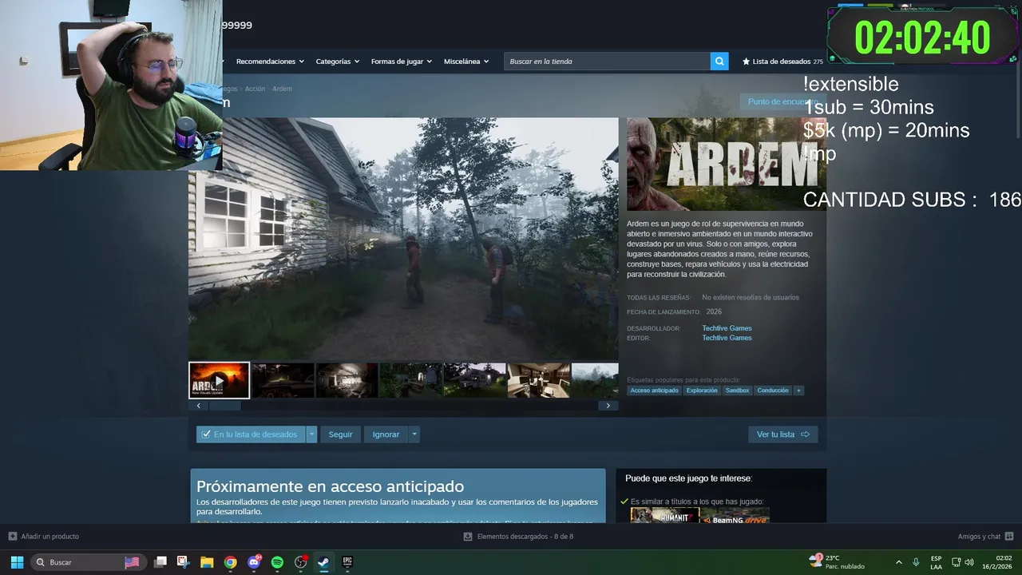
Task: Open the Formas de jugar dropdown menu
Action: click(401, 61)
